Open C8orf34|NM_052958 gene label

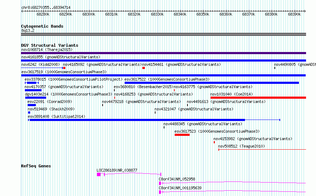(177, 179)
